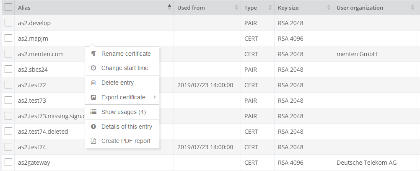Select the as2gateway row checkbox
The image size is (420, 171).
click(8, 162)
